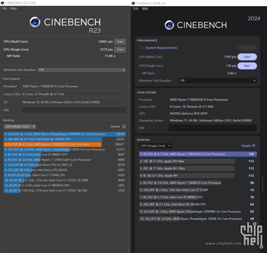Click NVIDIA GeForce RTX 5070 GPU text

pyautogui.click(x=189, y=114)
